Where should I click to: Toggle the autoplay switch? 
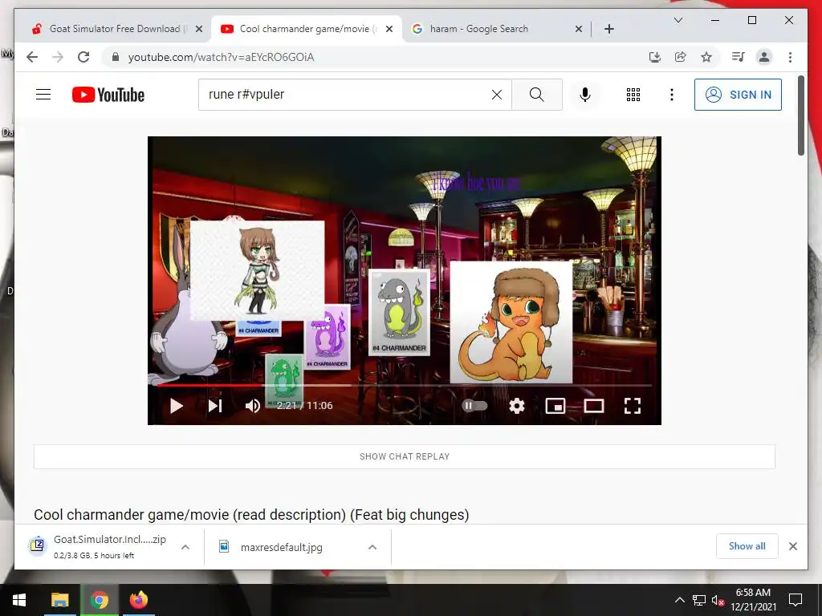click(x=474, y=405)
